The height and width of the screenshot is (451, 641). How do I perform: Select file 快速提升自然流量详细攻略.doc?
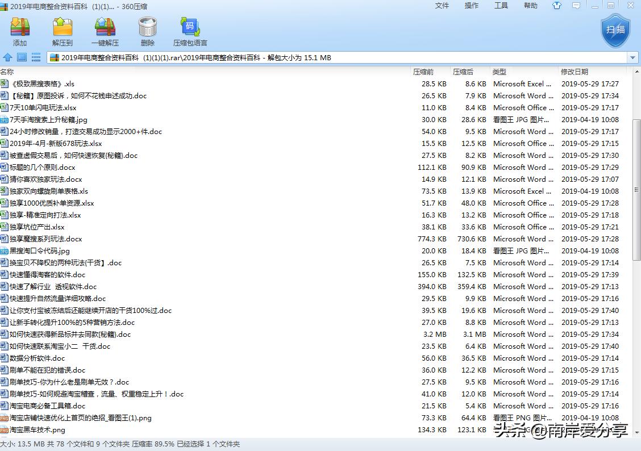57,299
